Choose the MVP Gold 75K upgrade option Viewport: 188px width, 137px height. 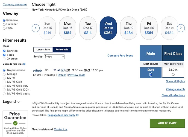4,86
